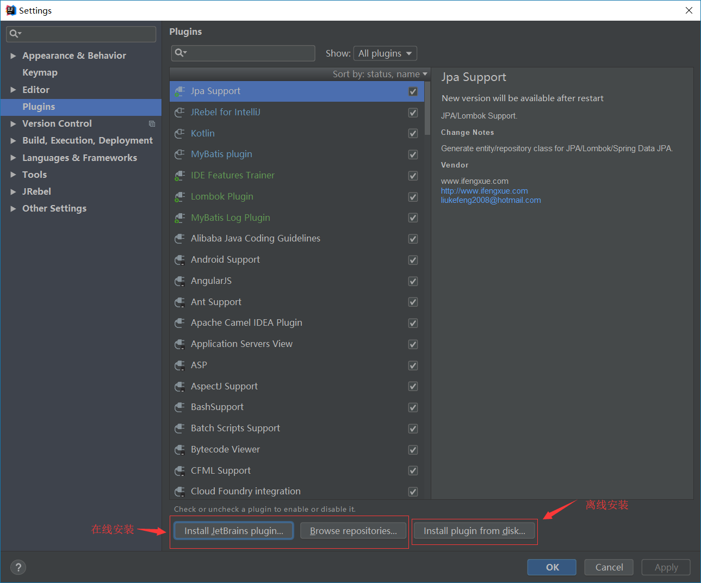
Task: Expand Appearance & Behavior tree arrow
Action: click(13, 56)
